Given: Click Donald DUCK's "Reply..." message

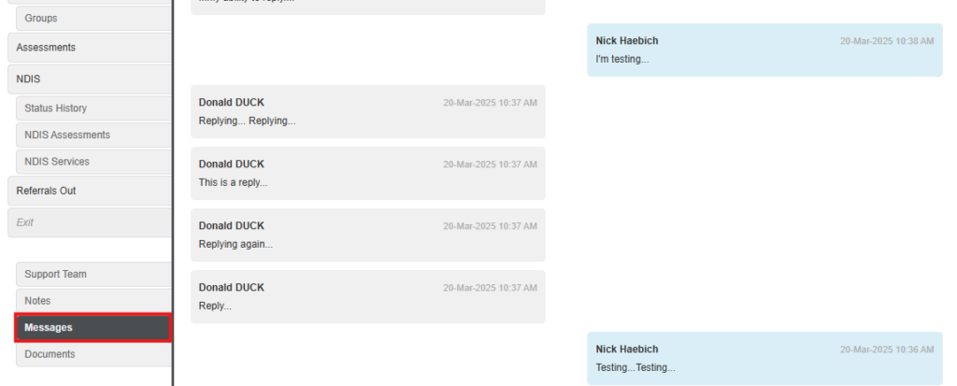Looking at the screenshot, I should coord(368,297).
